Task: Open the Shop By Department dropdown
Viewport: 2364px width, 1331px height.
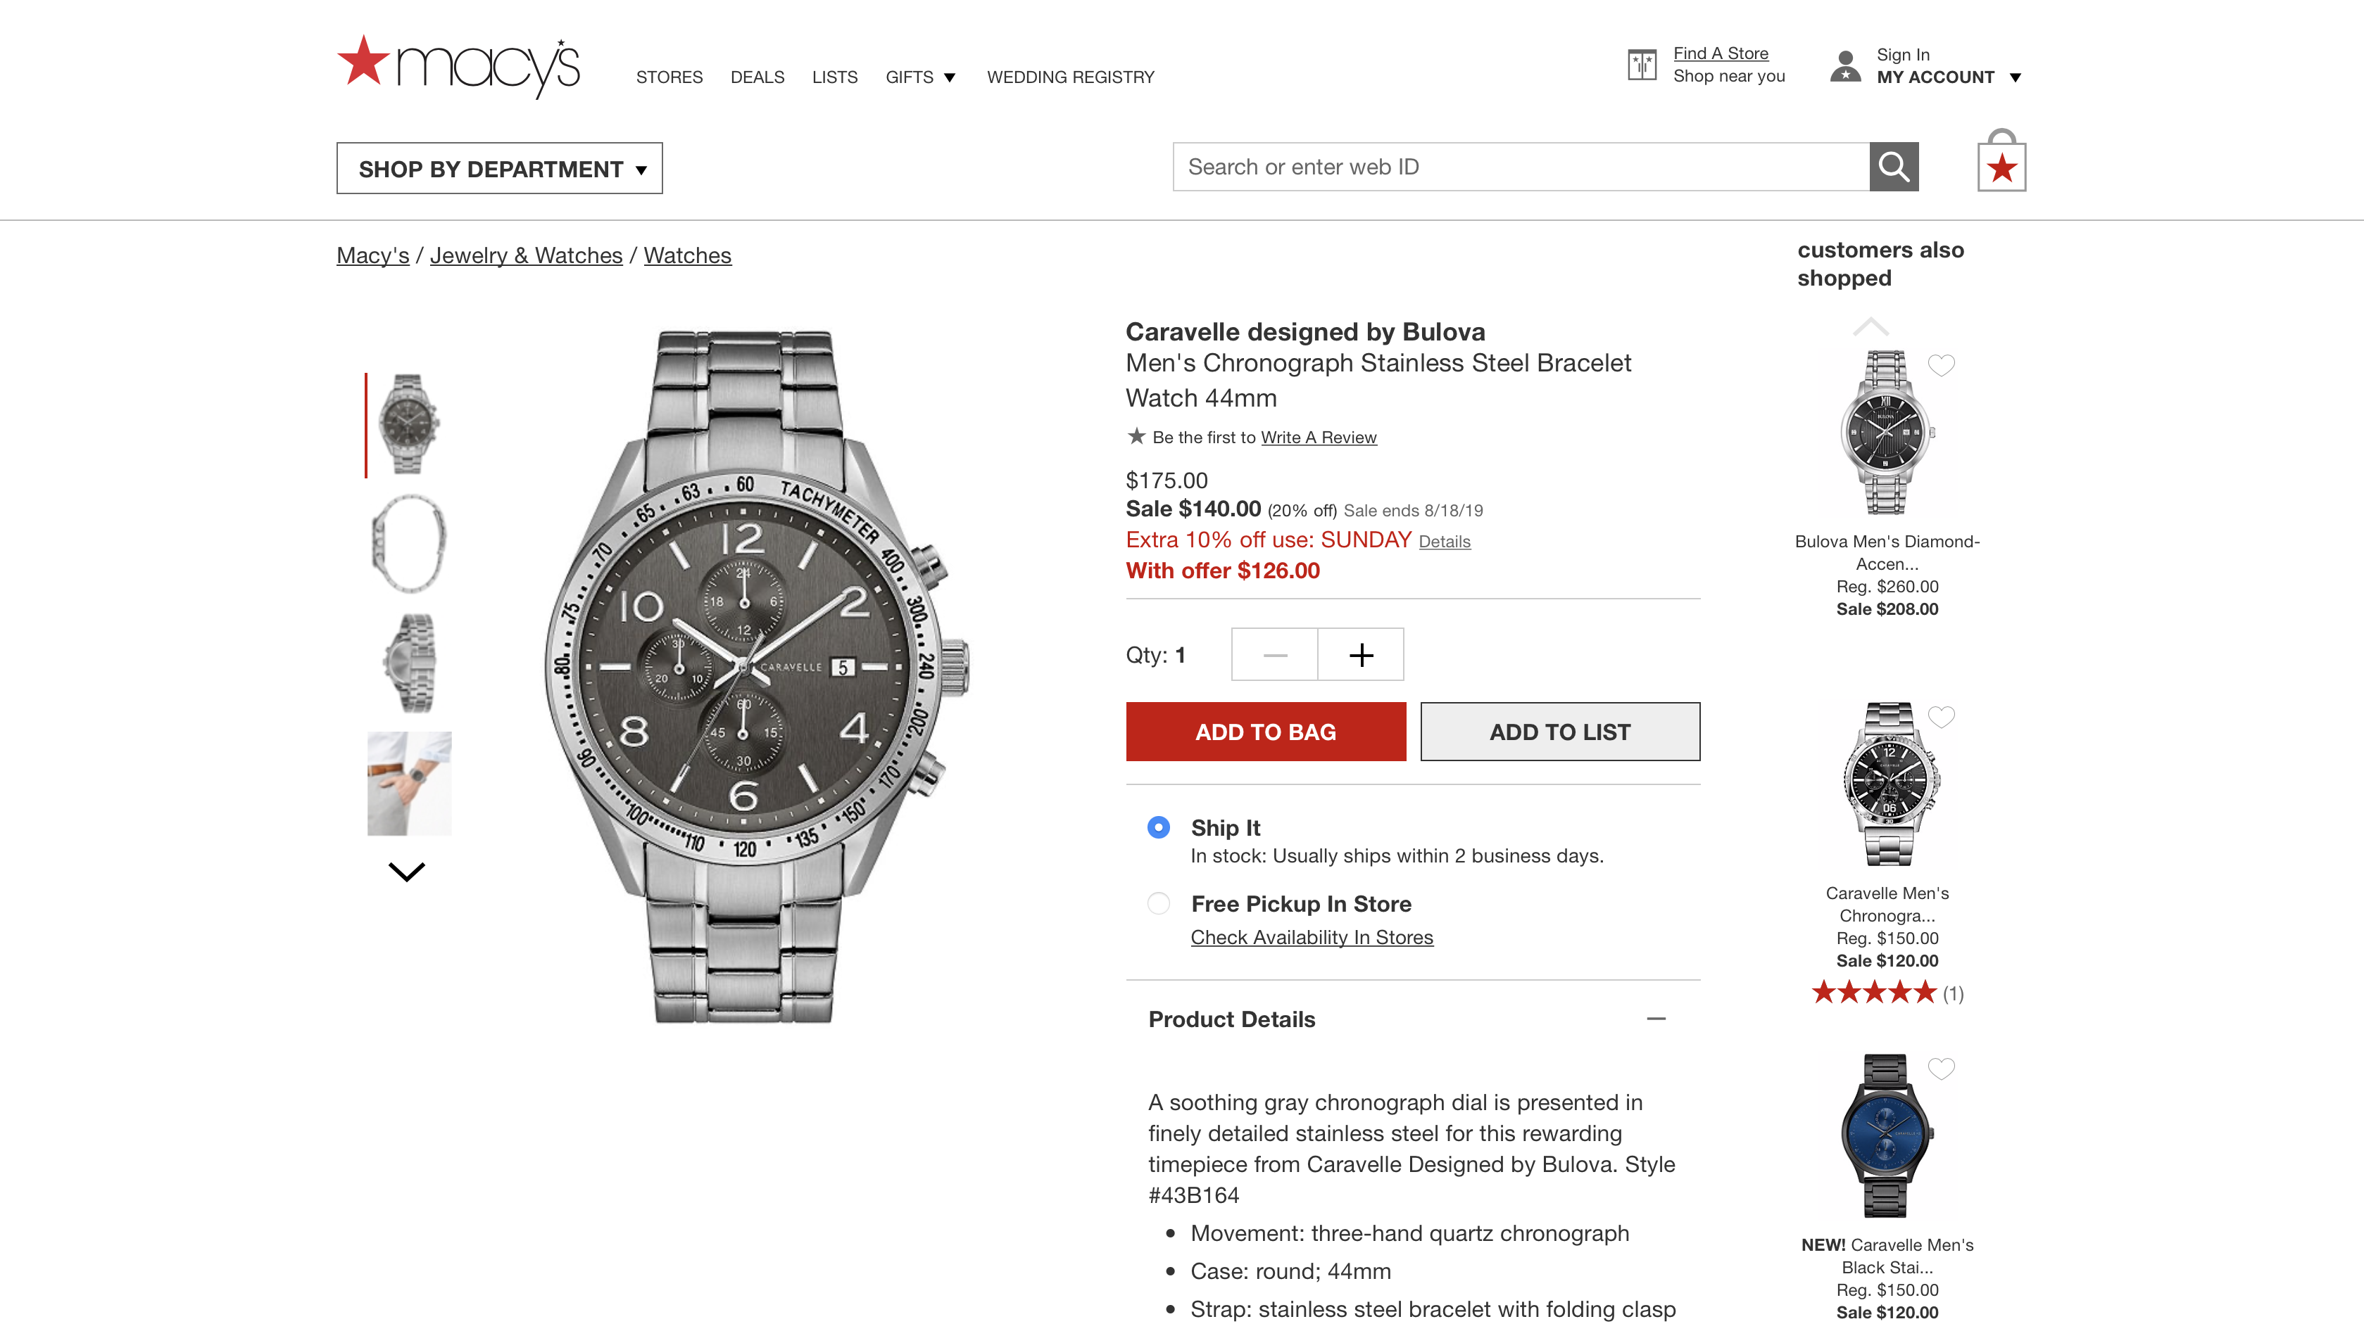Action: 499,168
